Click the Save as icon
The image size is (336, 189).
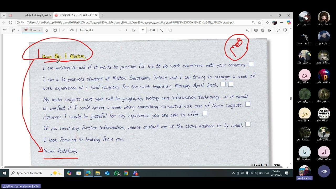pyautogui.click(x=270, y=30)
